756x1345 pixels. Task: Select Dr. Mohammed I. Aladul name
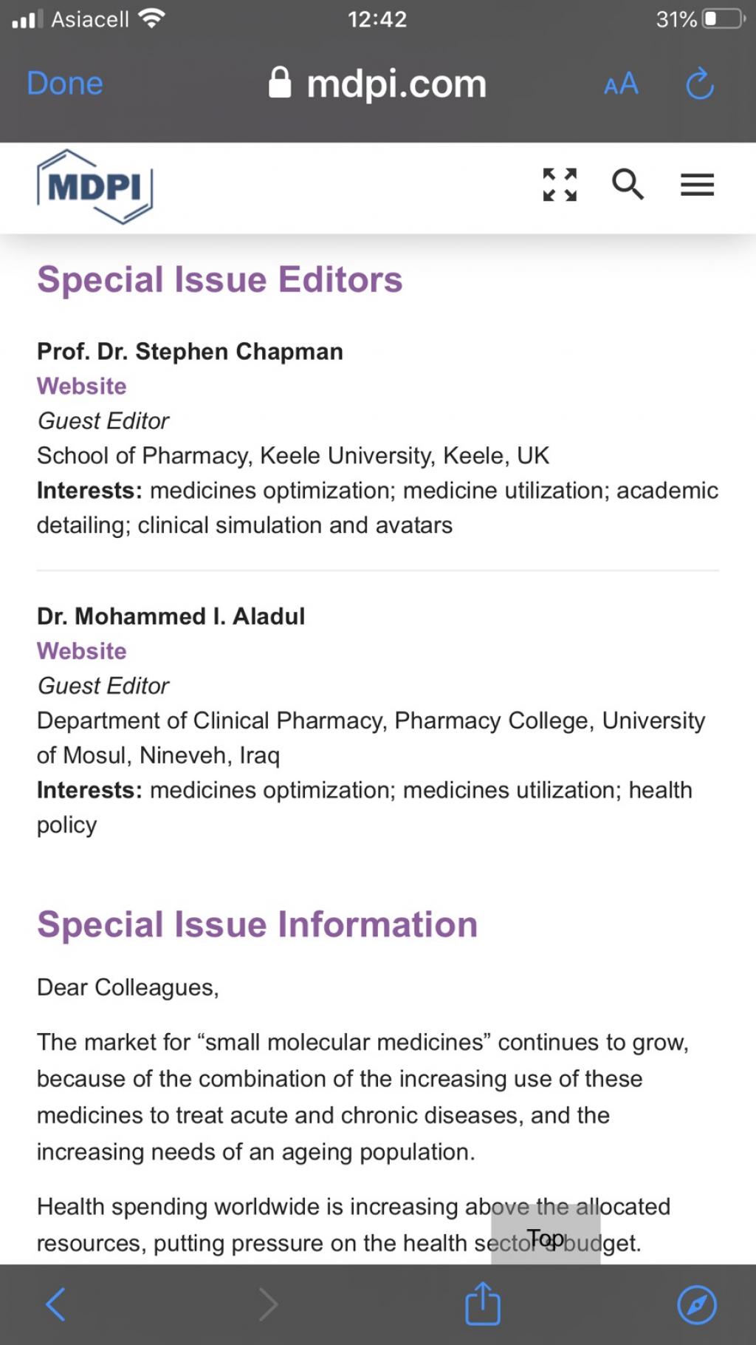(171, 616)
